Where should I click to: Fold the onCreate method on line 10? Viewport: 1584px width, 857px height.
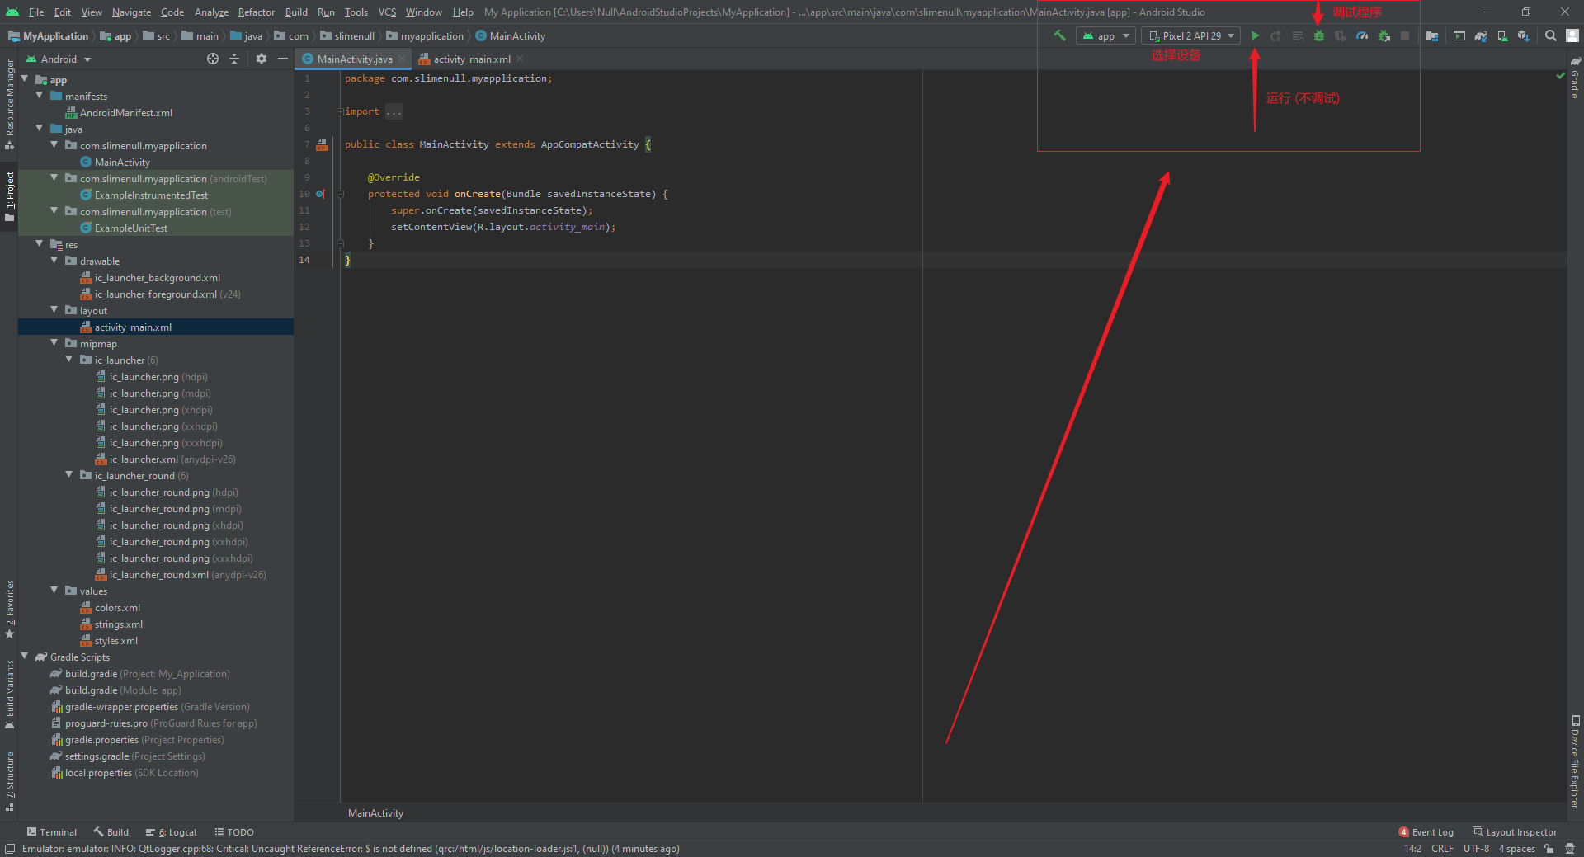340,194
